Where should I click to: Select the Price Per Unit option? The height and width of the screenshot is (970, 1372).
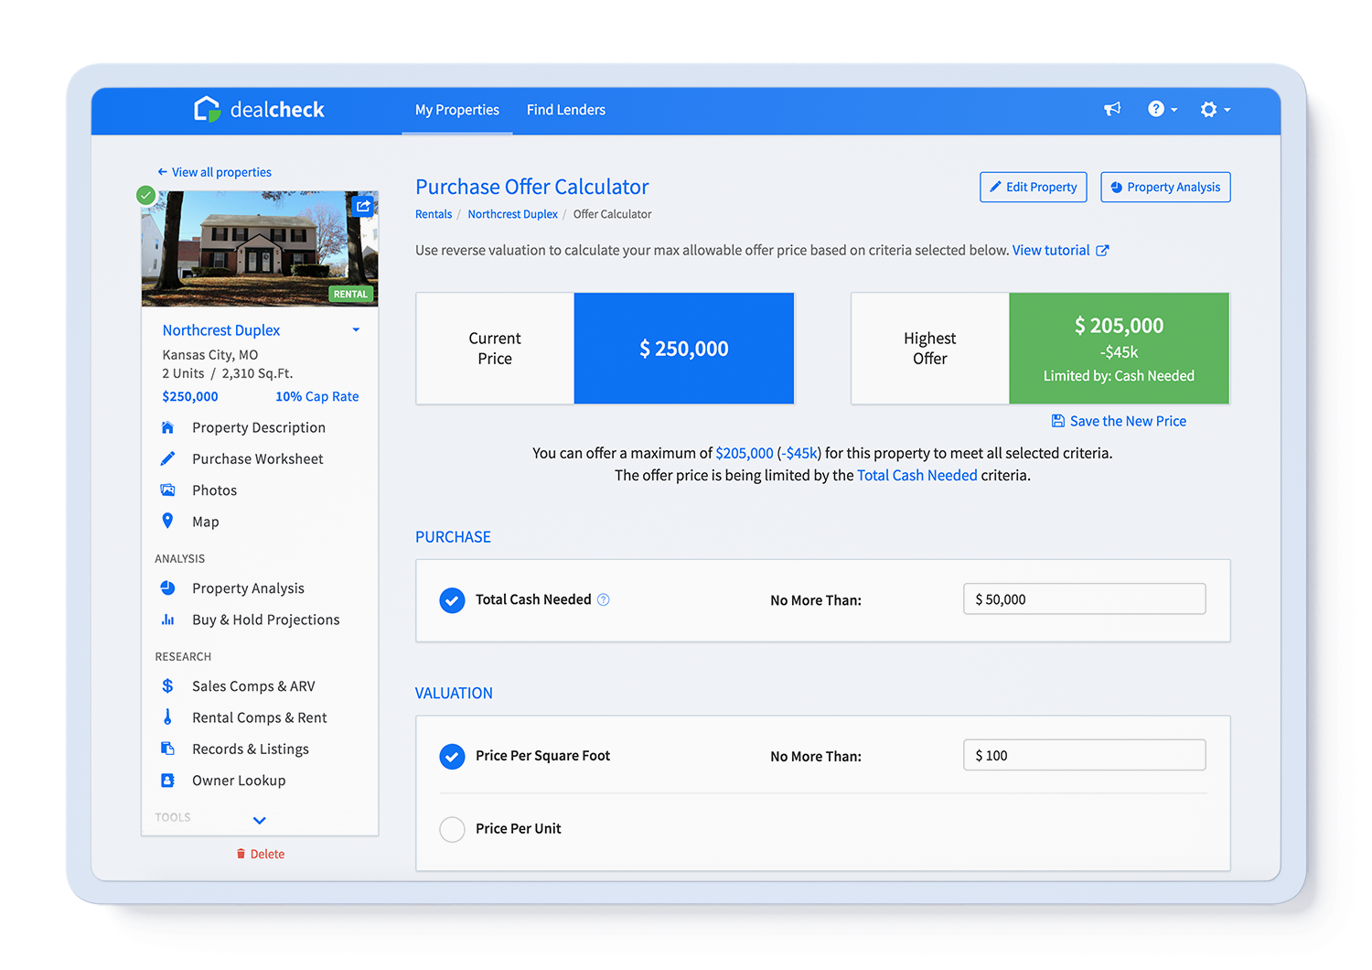pyautogui.click(x=452, y=829)
